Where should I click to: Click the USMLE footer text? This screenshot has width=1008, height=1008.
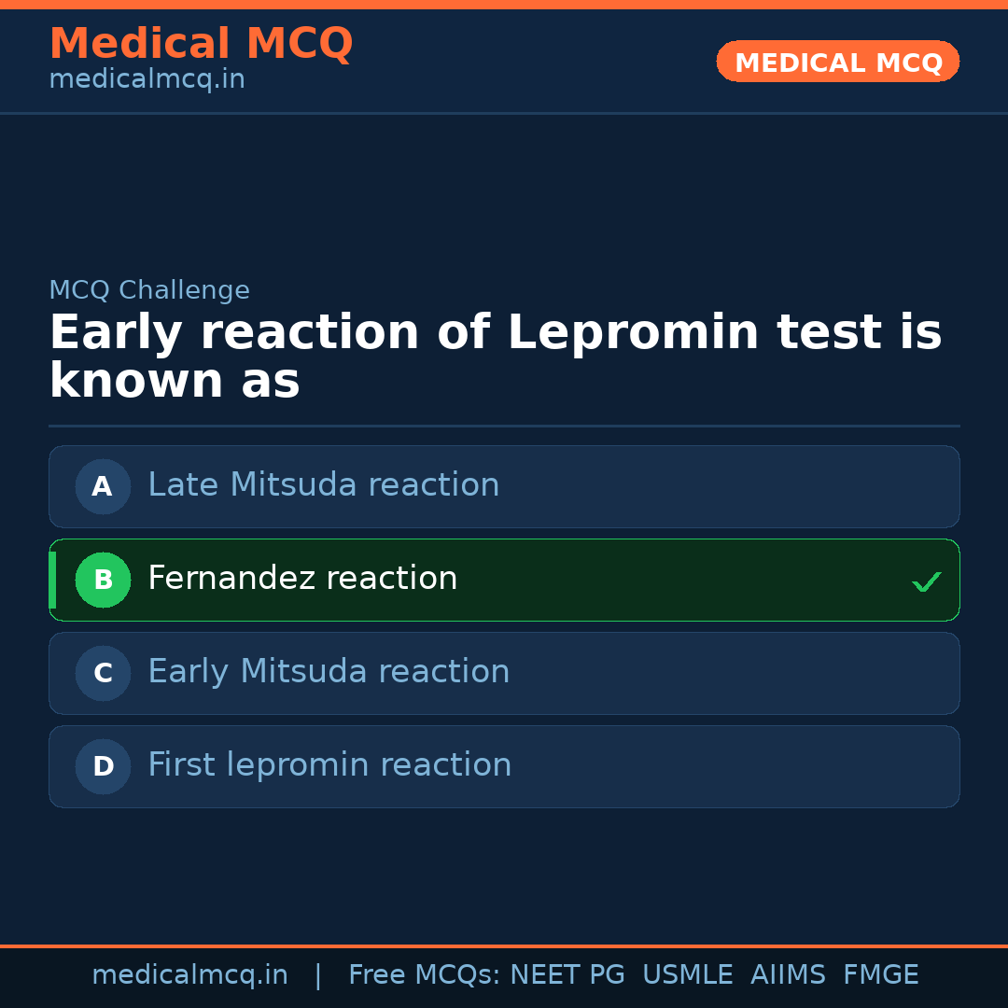687,975
